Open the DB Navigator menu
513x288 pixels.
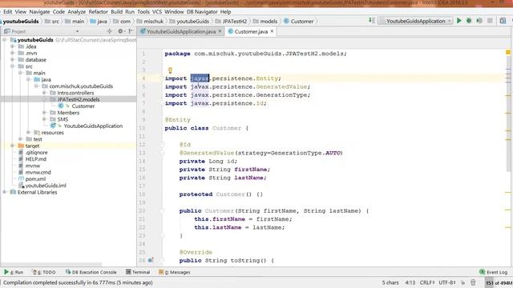[x=202, y=12]
